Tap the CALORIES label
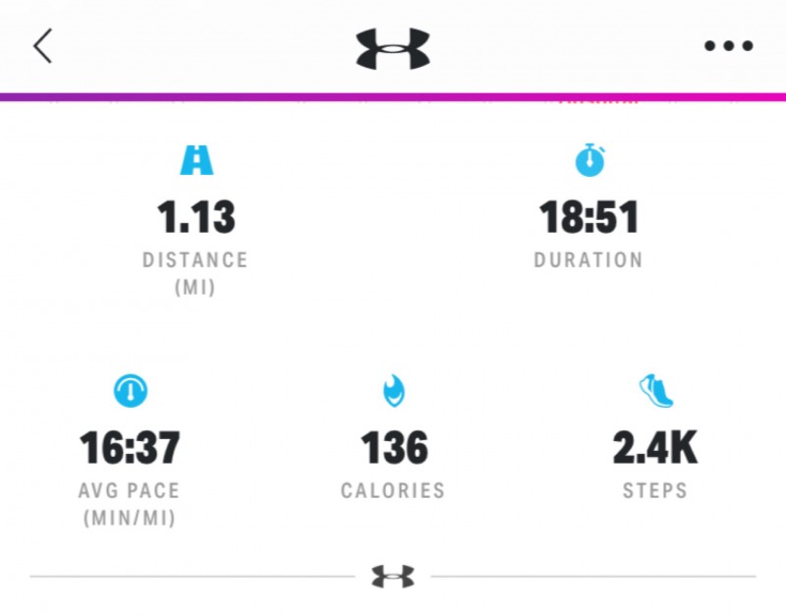Screen dimensions: 786x616 click(393, 490)
